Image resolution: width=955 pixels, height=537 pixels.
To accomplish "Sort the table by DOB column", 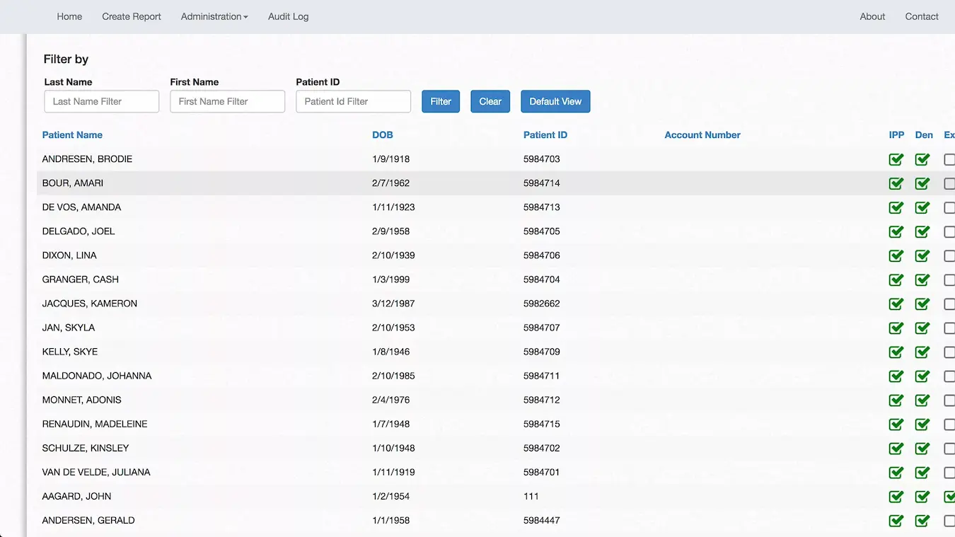I will [x=382, y=134].
